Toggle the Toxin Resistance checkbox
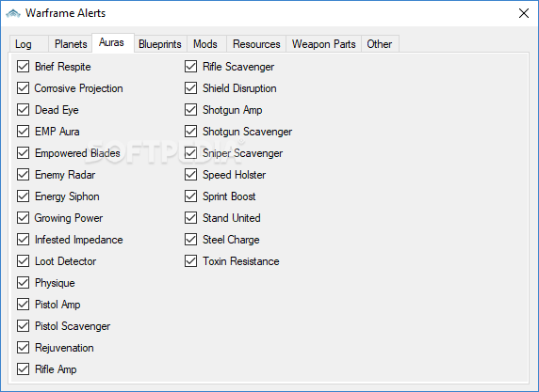Viewport: 539px width, 392px height. [190, 261]
